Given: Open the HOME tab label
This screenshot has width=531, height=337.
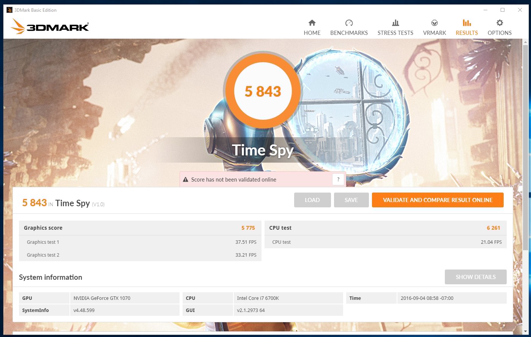Looking at the screenshot, I should [312, 33].
